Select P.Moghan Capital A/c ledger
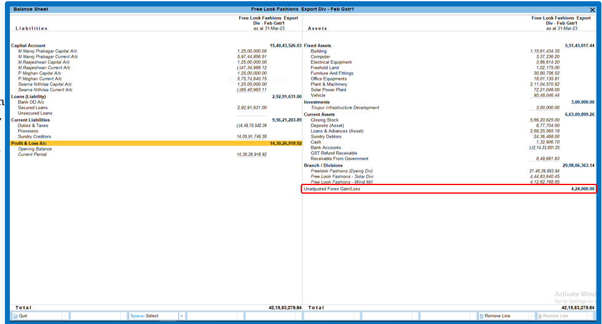The image size is (602, 324). tap(39, 73)
